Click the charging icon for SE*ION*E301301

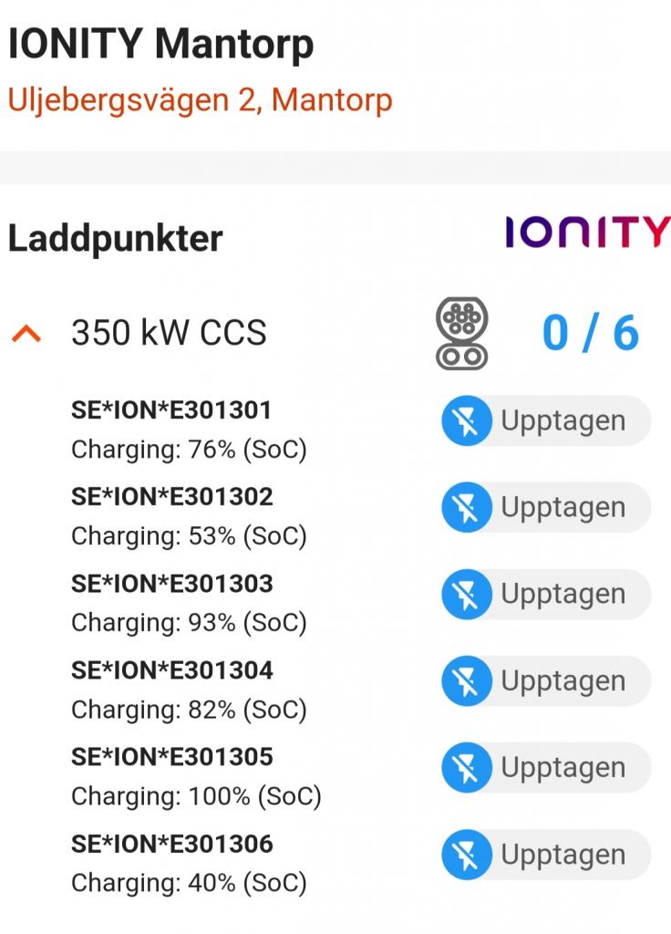point(466,421)
